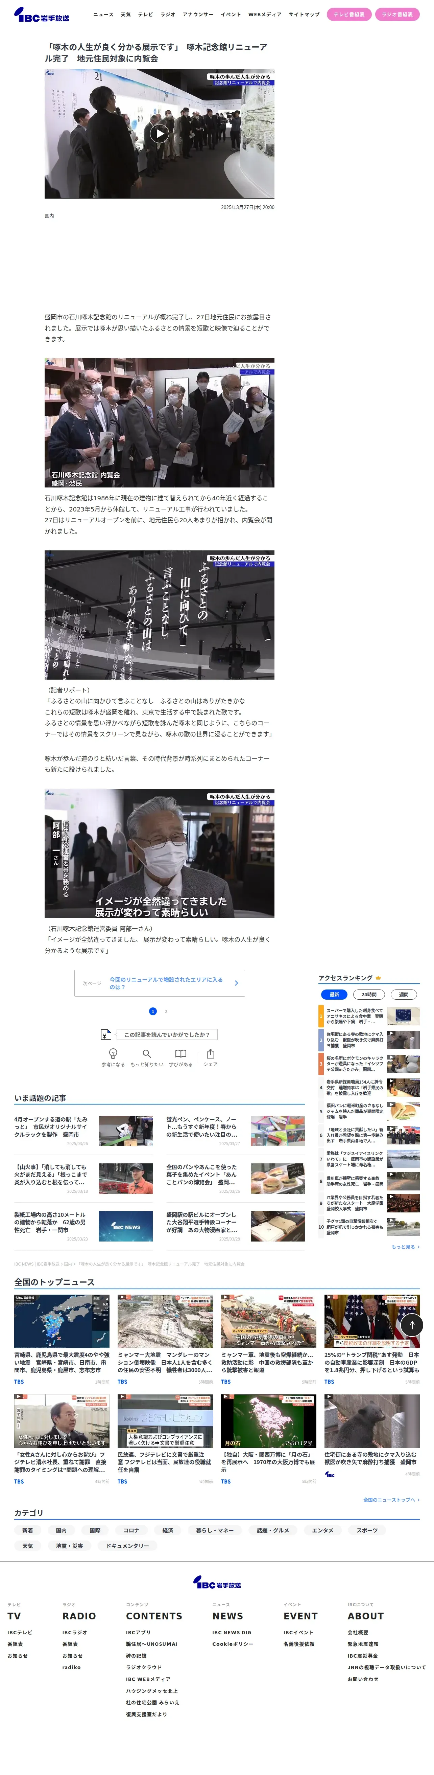434x1775 pixels.
Task: Open footer link 会社概要
Action: point(358,1632)
